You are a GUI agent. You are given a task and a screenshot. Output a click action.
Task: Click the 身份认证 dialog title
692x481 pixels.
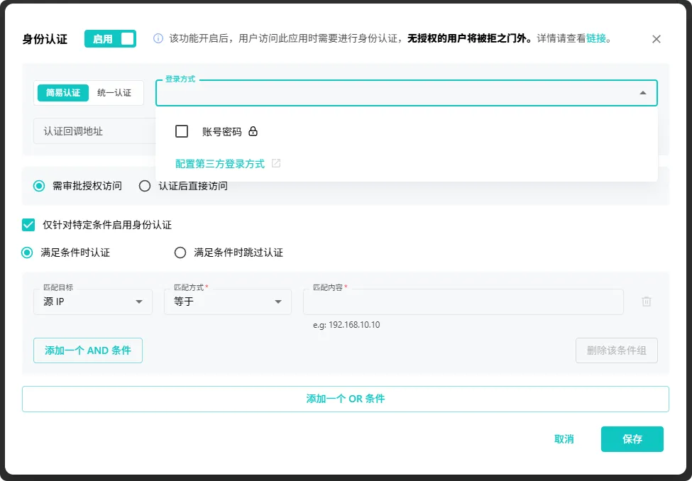45,39
